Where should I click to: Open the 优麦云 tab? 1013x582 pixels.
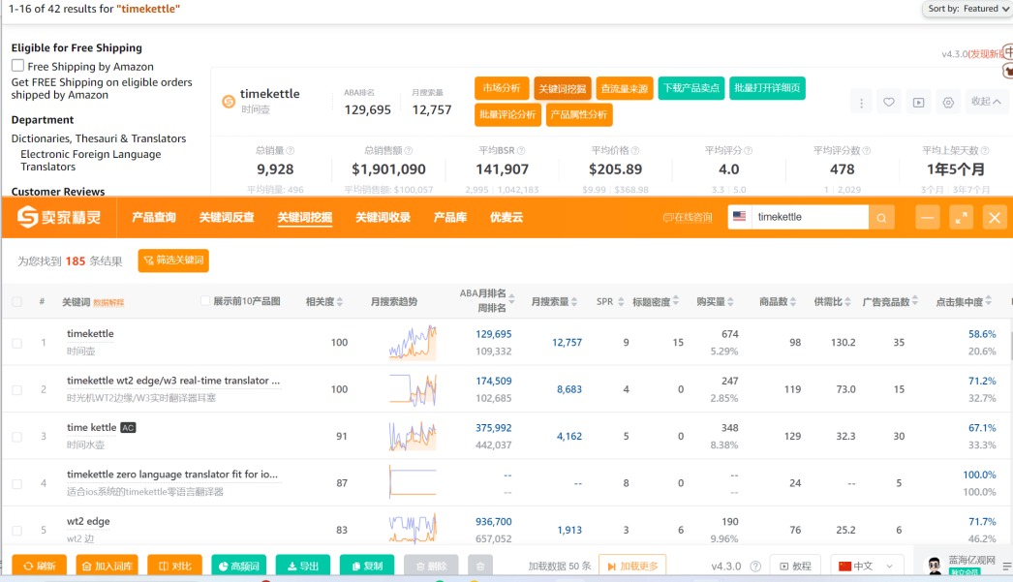(506, 218)
